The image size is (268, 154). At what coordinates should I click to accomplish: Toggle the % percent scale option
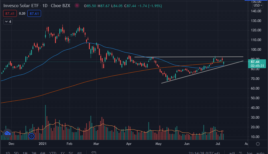coord(241,153)
